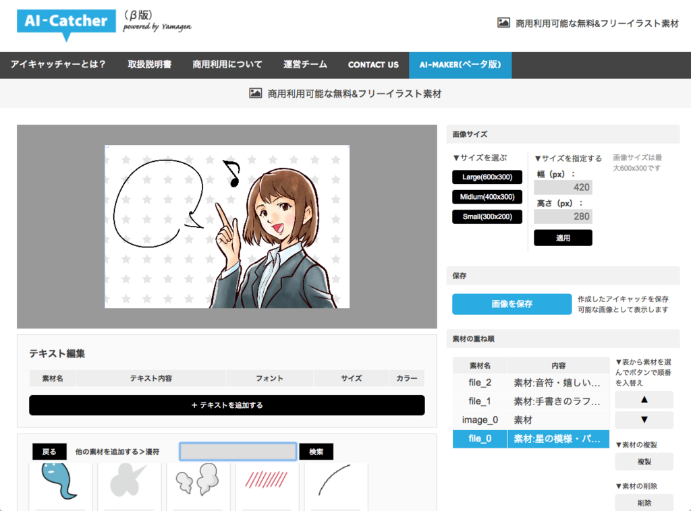Image resolution: width=691 pixels, height=511 pixels.
Task: Click the フォント column header
Action: pos(269,378)
